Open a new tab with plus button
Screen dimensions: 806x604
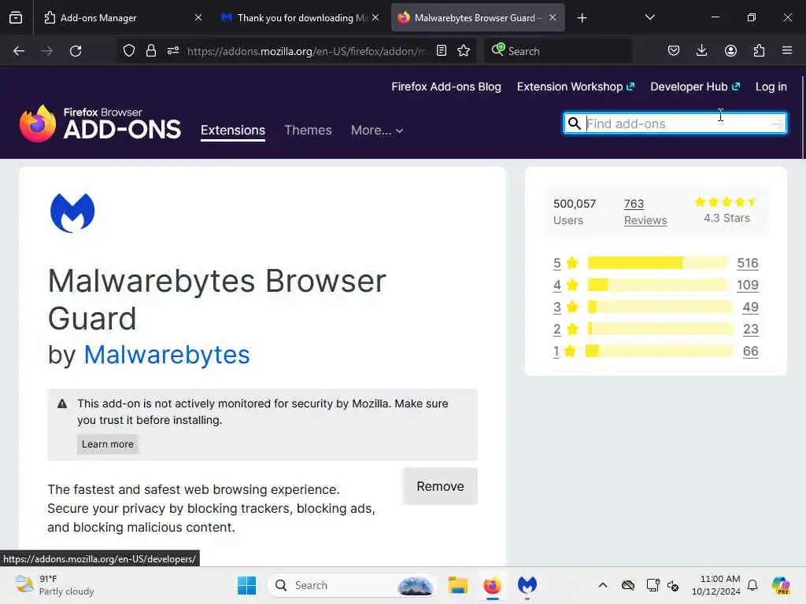[582, 18]
